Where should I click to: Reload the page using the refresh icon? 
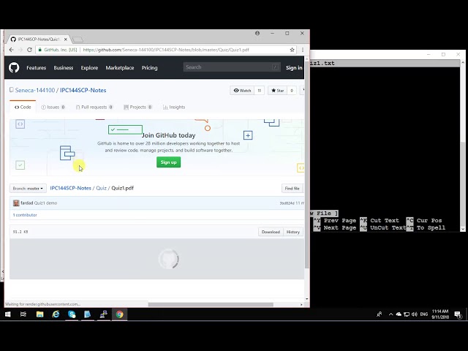(x=29, y=50)
